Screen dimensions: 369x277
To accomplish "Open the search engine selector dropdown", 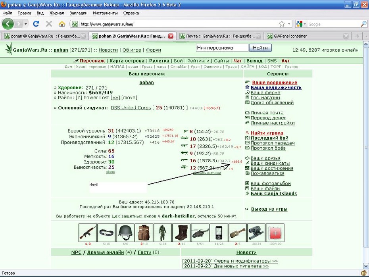I will click(x=304, y=24).
